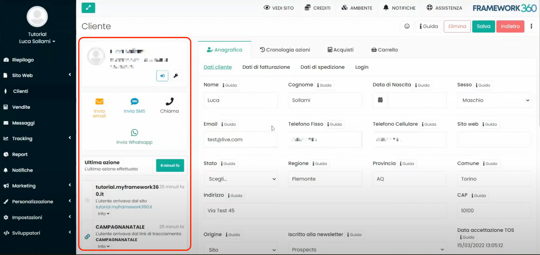Viewport: 540px width, 255px height.
Task: Click the green expand arrows icon top left
Action: pyautogui.click(x=88, y=8)
